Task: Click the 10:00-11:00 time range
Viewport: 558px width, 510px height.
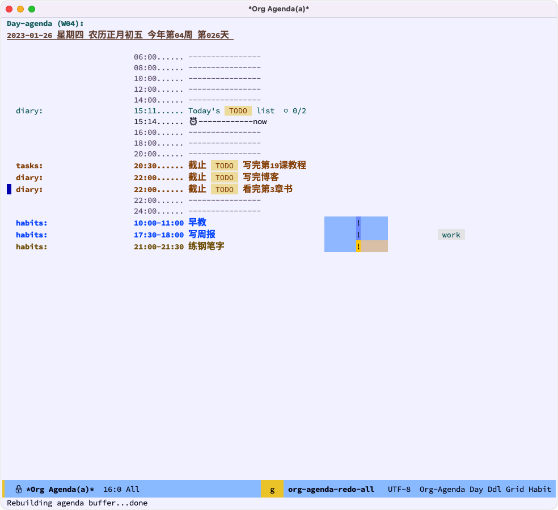Action: [159, 223]
